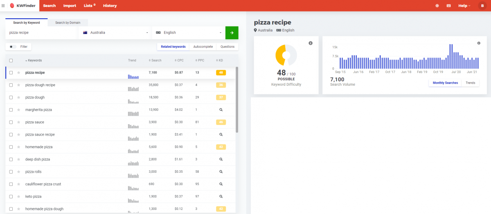Viewport: 491px width, 214px height.
Task: Show Related keywords results
Action: click(x=173, y=47)
